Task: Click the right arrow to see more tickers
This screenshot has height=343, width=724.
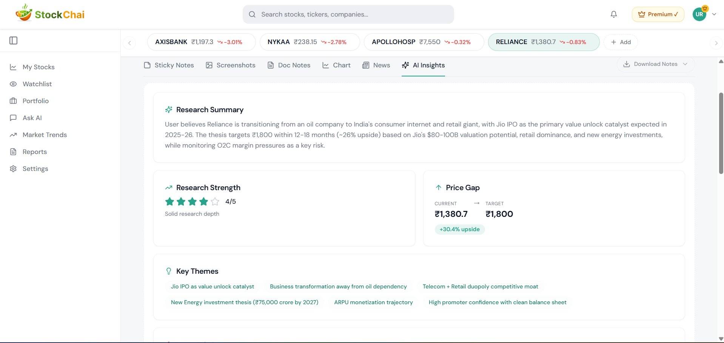Action: (x=715, y=43)
